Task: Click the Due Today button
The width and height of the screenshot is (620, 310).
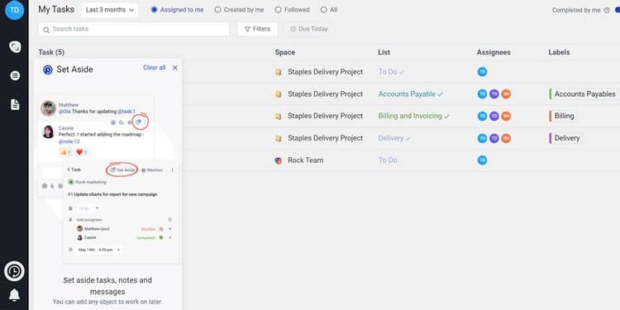Action: click(309, 29)
